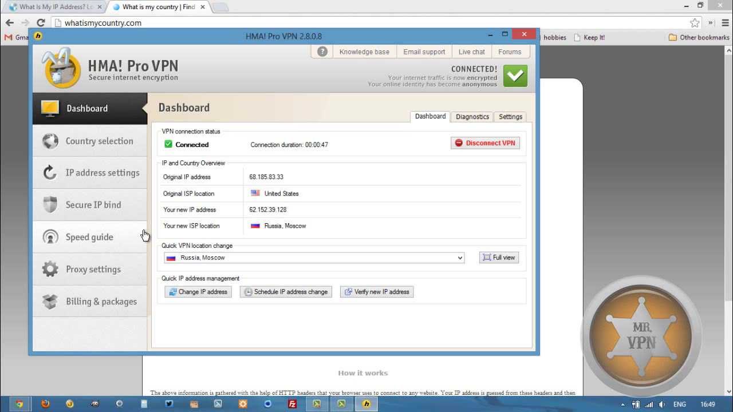The image size is (733, 412).
Task: Click Schedule IP address change button
Action: (x=286, y=292)
